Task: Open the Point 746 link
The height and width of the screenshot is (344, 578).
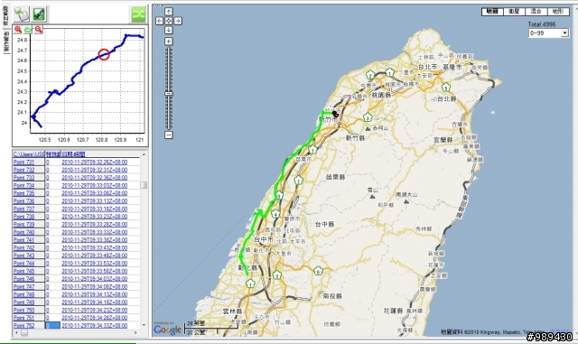Action: point(23,279)
